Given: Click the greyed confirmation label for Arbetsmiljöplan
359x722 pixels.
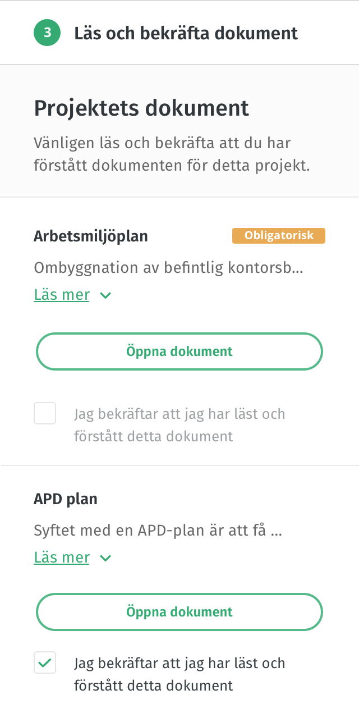Looking at the screenshot, I should pos(179,424).
